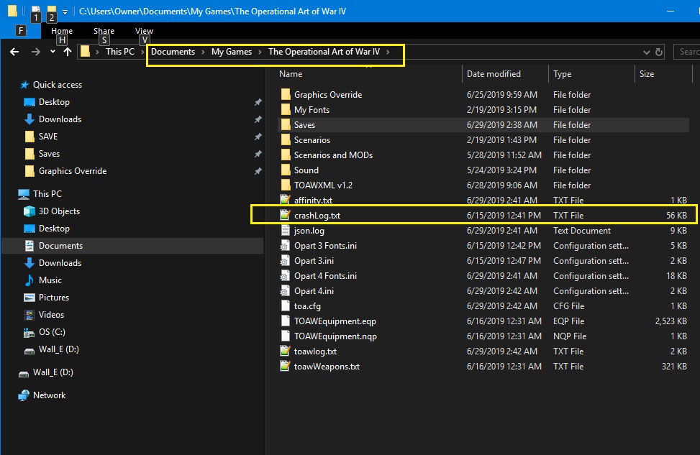700x455 pixels.
Task: Select the Opart 4.ini file icon
Action: pyautogui.click(x=286, y=291)
